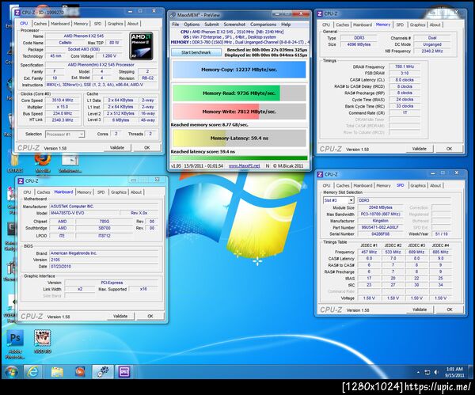Open the picture icon beside the Photoshop shortcut

pos(43,342)
